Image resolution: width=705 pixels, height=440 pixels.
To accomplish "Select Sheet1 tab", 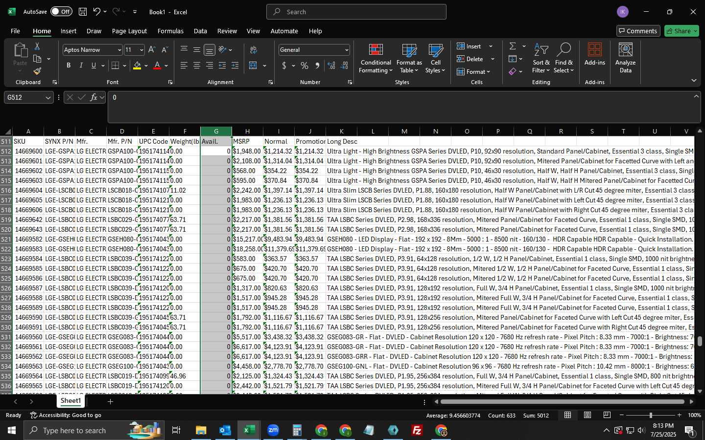I will click(x=70, y=401).
